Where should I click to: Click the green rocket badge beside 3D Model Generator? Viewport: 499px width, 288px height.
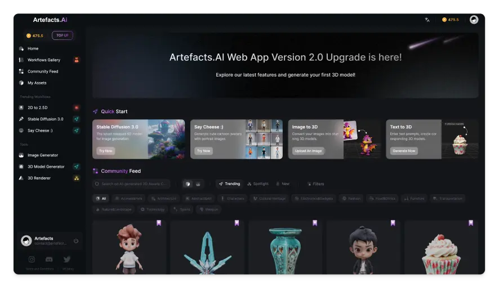click(x=77, y=166)
